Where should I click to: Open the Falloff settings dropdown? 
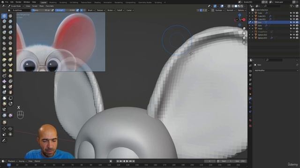120,10
